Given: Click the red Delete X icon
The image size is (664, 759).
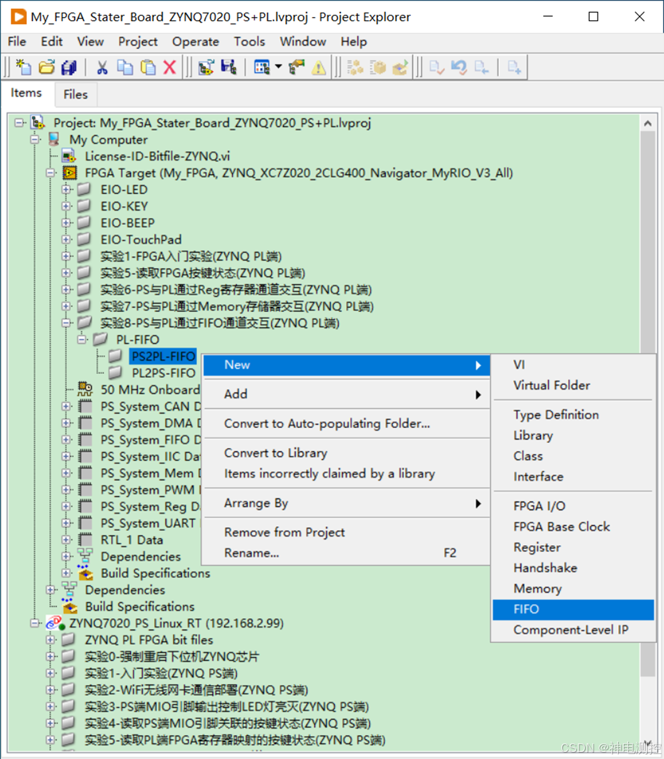Looking at the screenshot, I should pos(170,67).
